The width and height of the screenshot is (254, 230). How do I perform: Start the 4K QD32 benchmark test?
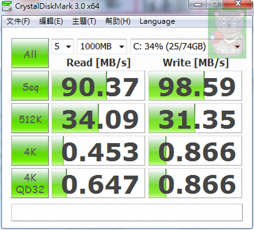coord(30,183)
